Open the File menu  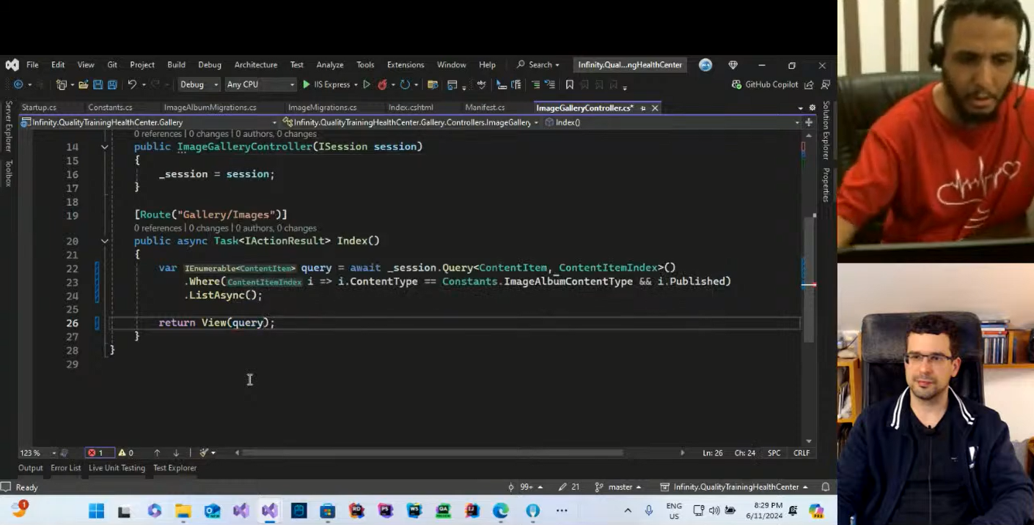click(32, 64)
